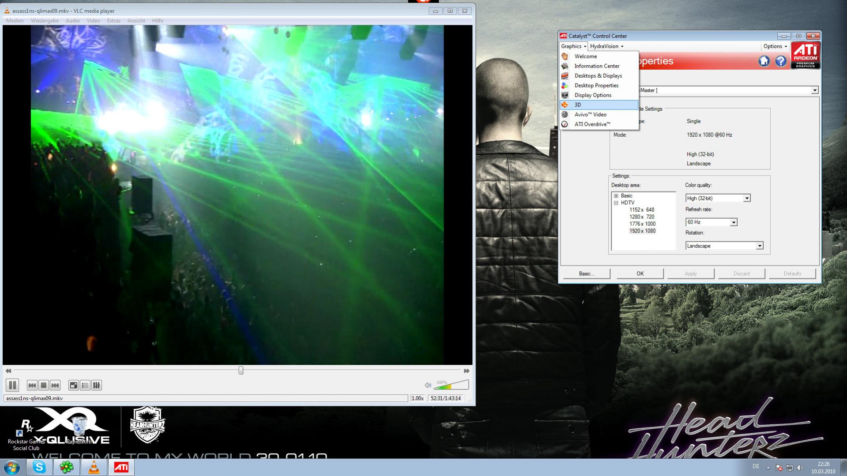Image resolution: width=847 pixels, height=476 pixels.
Task: Pause playback in VLC
Action: click(12, 385)
